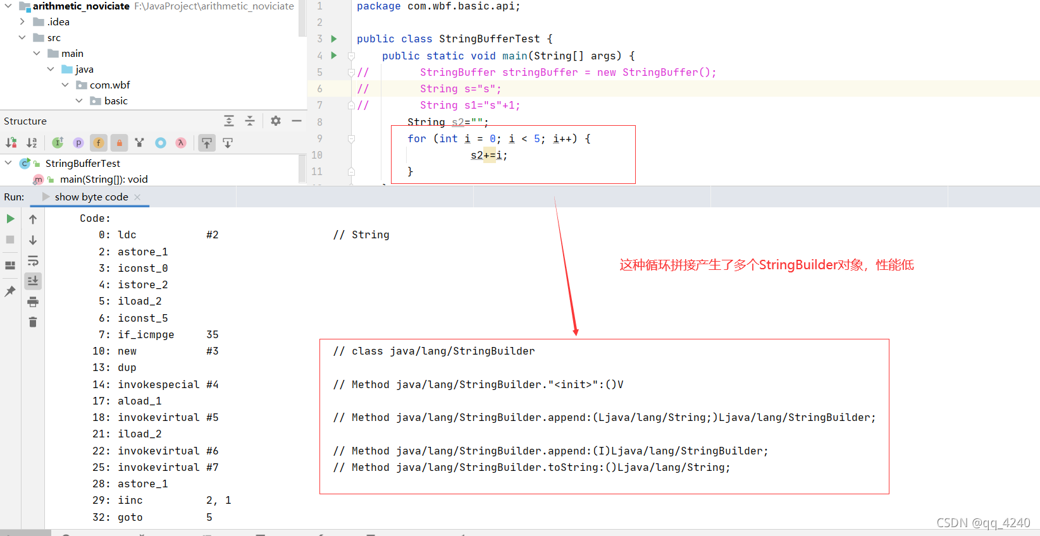Expand all nodes in Structure panel
Viewport: 1040px width, 536px height.
[x=229, y=121]
